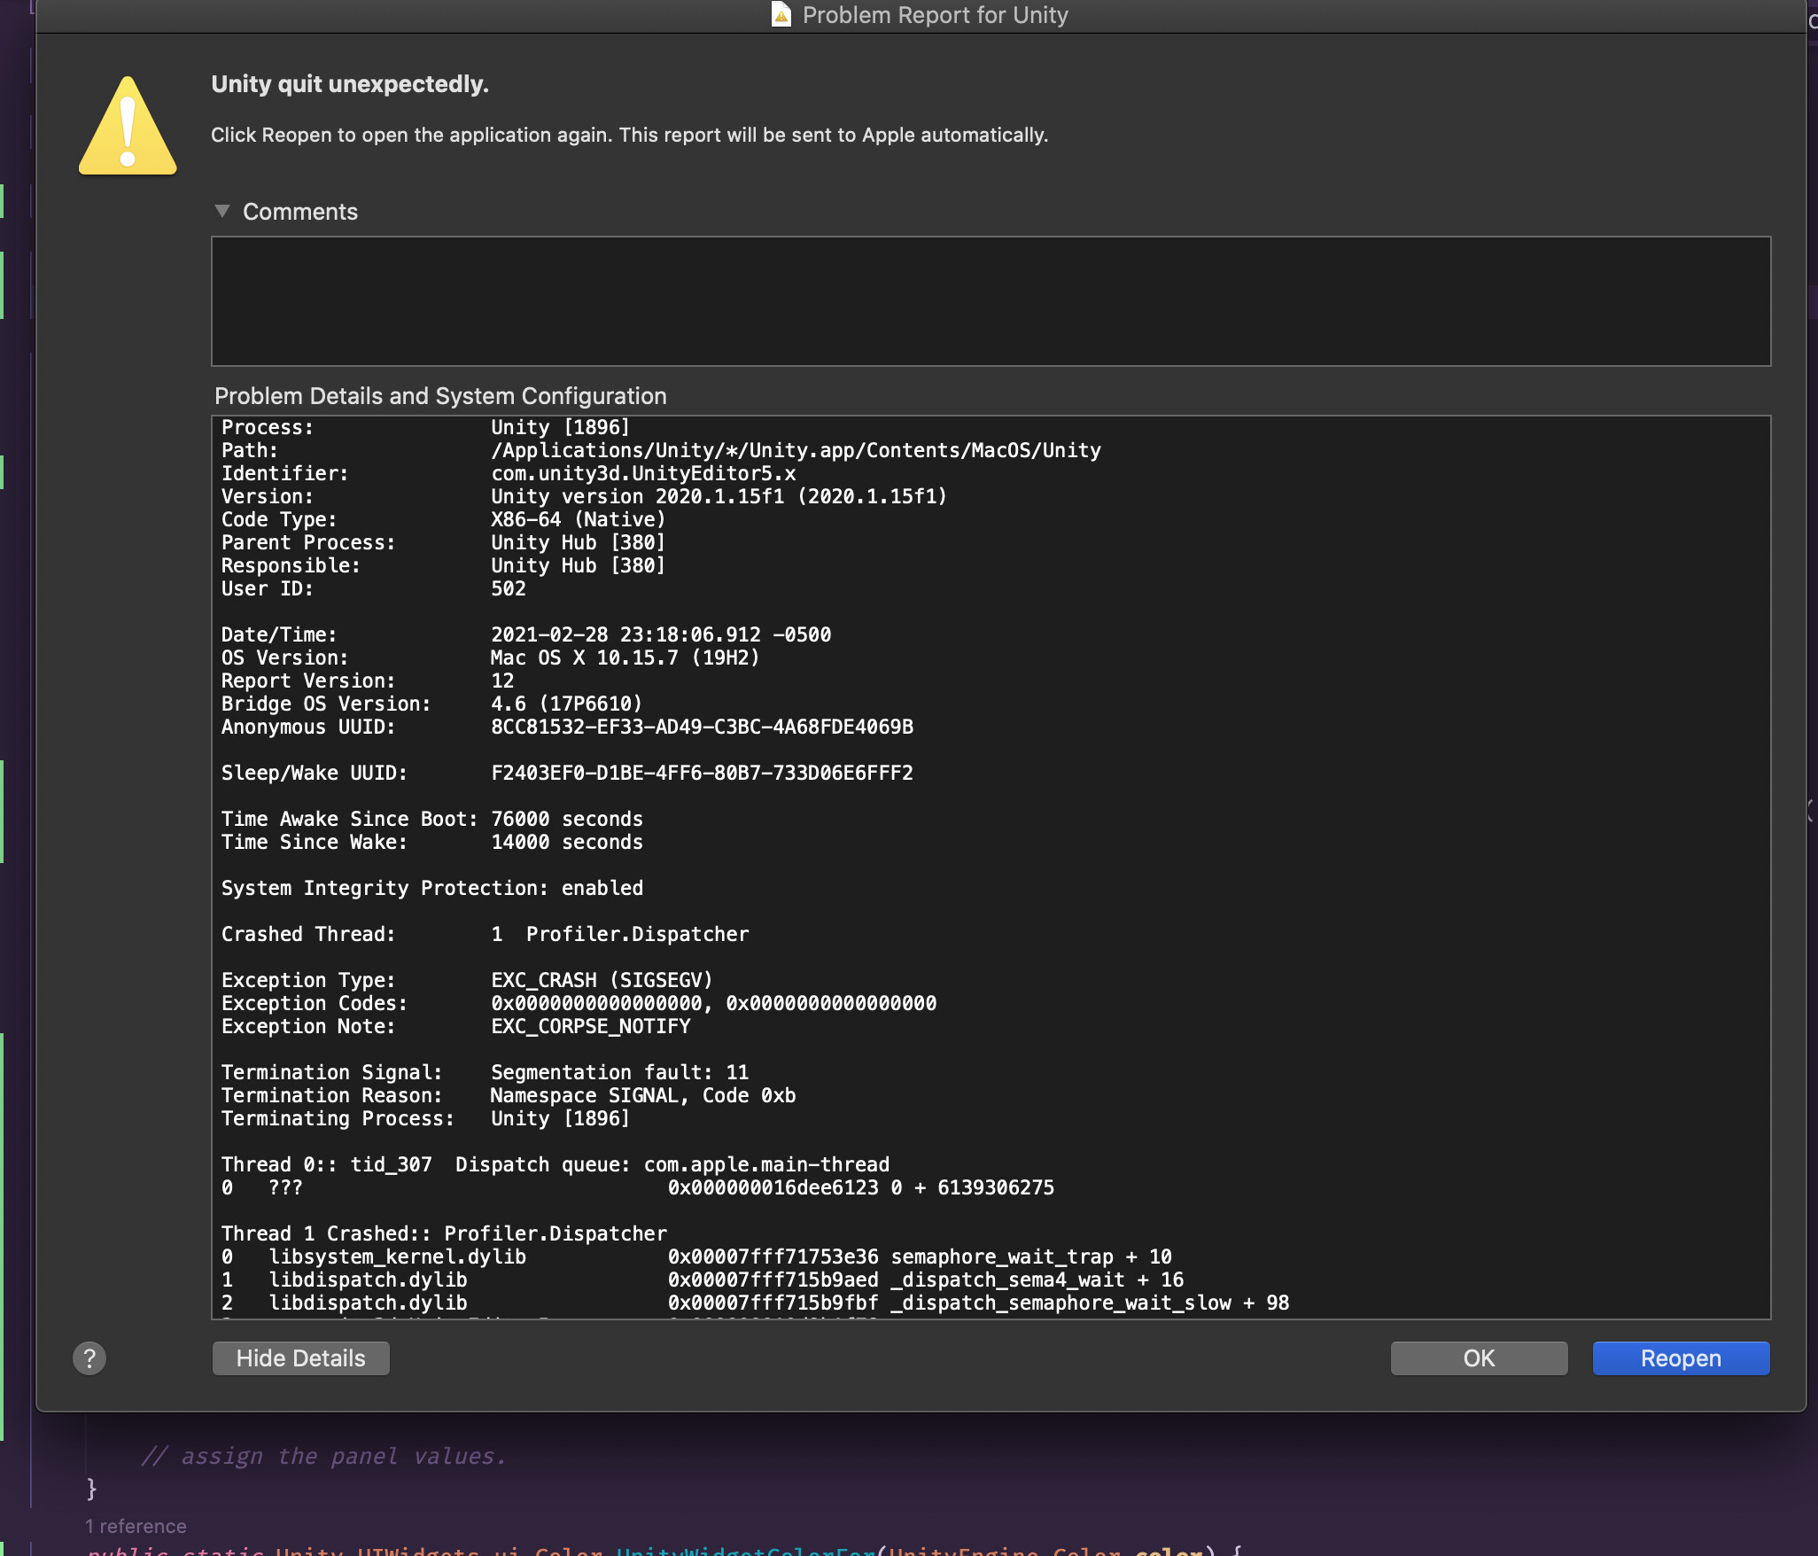Click Time Awake Since Boot 76000 seconds
This screenshot has height=1556, width=1818.
tap(431, 819)
